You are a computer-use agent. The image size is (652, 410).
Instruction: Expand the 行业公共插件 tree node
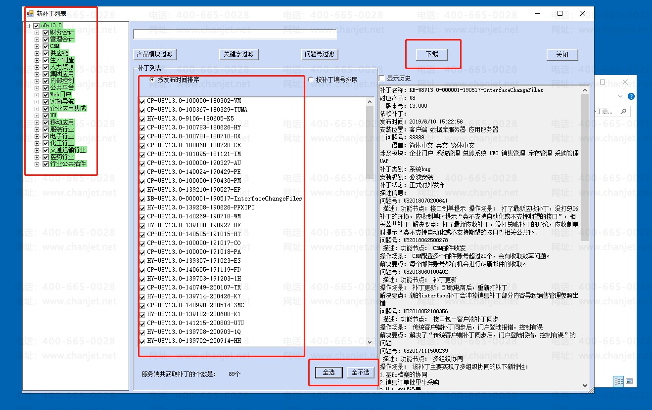click(37, 164)
